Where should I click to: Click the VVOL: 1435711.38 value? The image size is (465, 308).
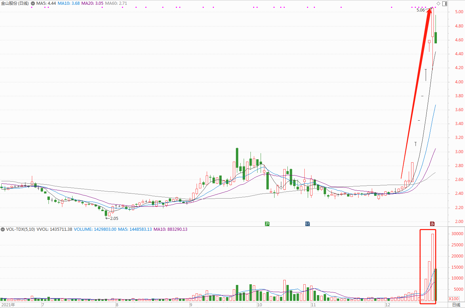pos(54,229)
